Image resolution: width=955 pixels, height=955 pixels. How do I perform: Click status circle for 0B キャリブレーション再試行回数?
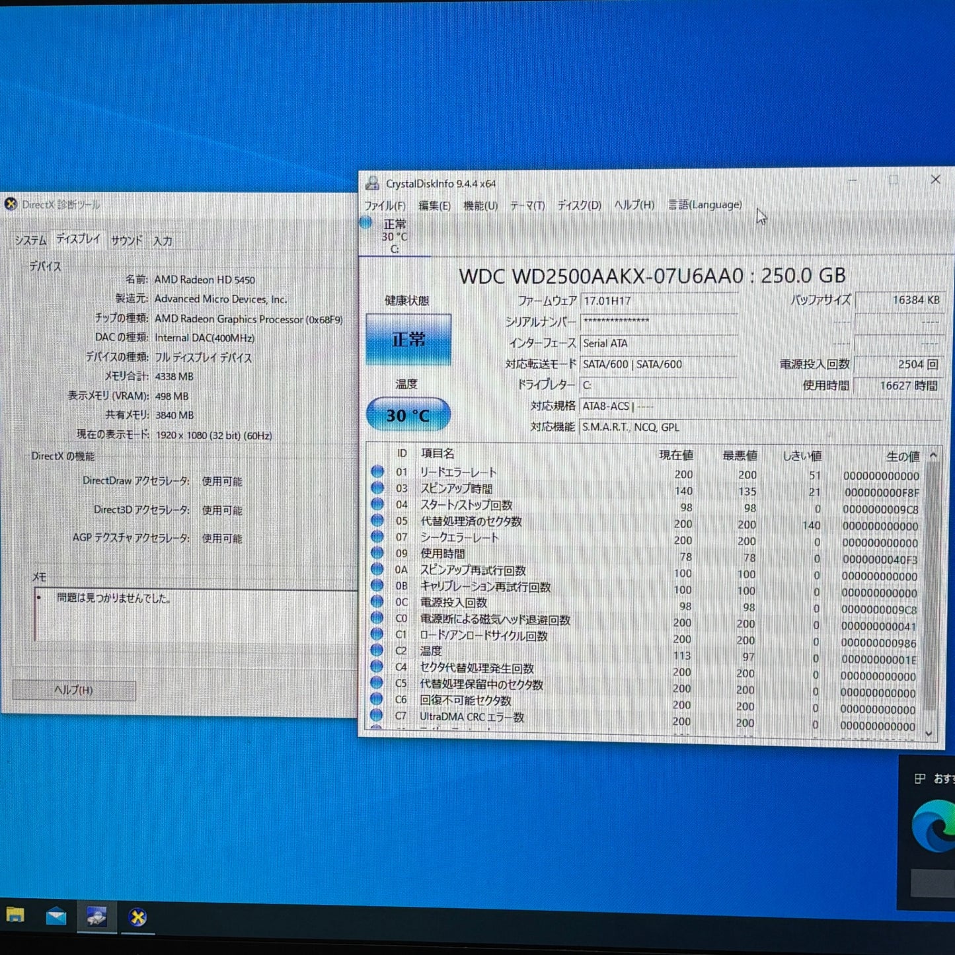pos(377,585)
